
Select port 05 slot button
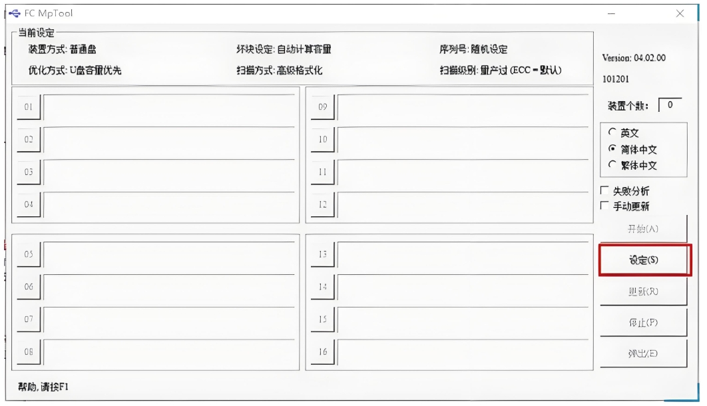tap(28, 254)
